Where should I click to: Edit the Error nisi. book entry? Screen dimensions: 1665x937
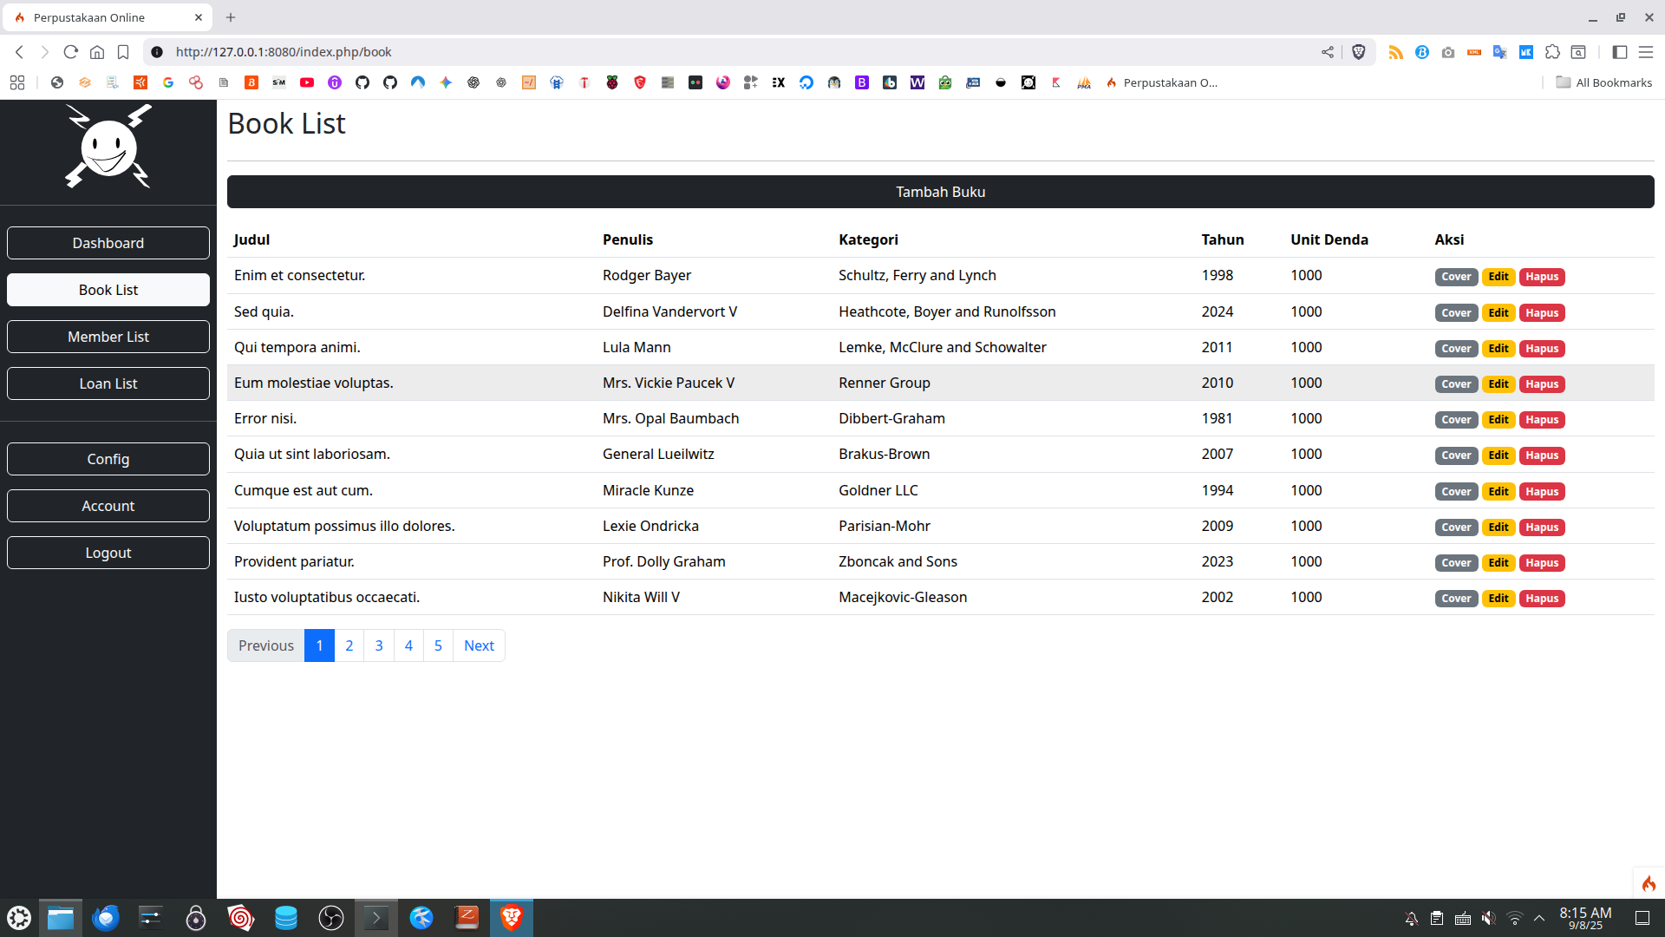[x=1498, y=420]
